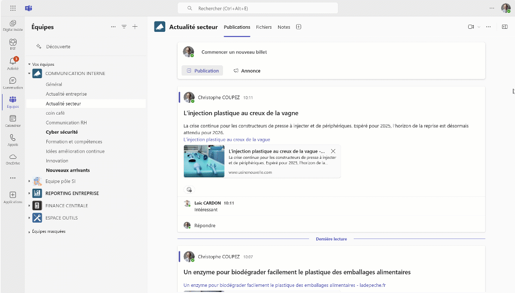This screenshot has width=515, height=293.
Task: Expand the Equipe pôle SI team
Action: [29, 181]
